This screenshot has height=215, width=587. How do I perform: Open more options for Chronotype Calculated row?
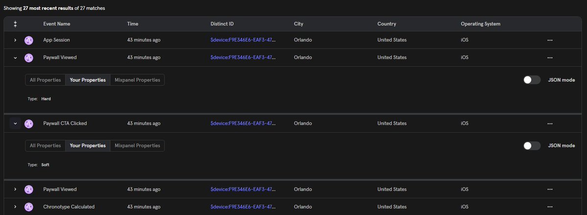[550, 207]
